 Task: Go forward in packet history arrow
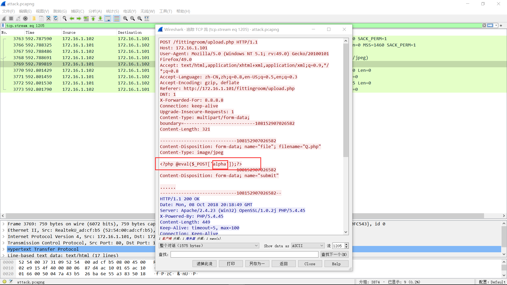pyautogui.click(x=79, y=18)
